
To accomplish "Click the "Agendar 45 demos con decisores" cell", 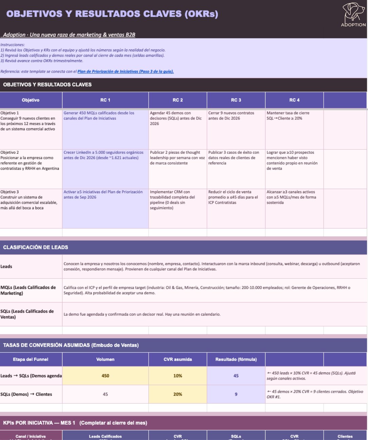I will point(178,129).
